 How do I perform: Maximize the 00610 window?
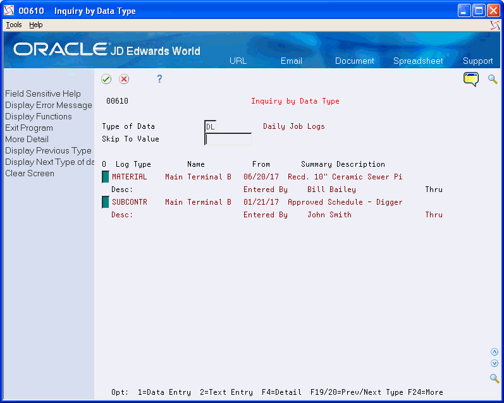(x=479, y=11)
